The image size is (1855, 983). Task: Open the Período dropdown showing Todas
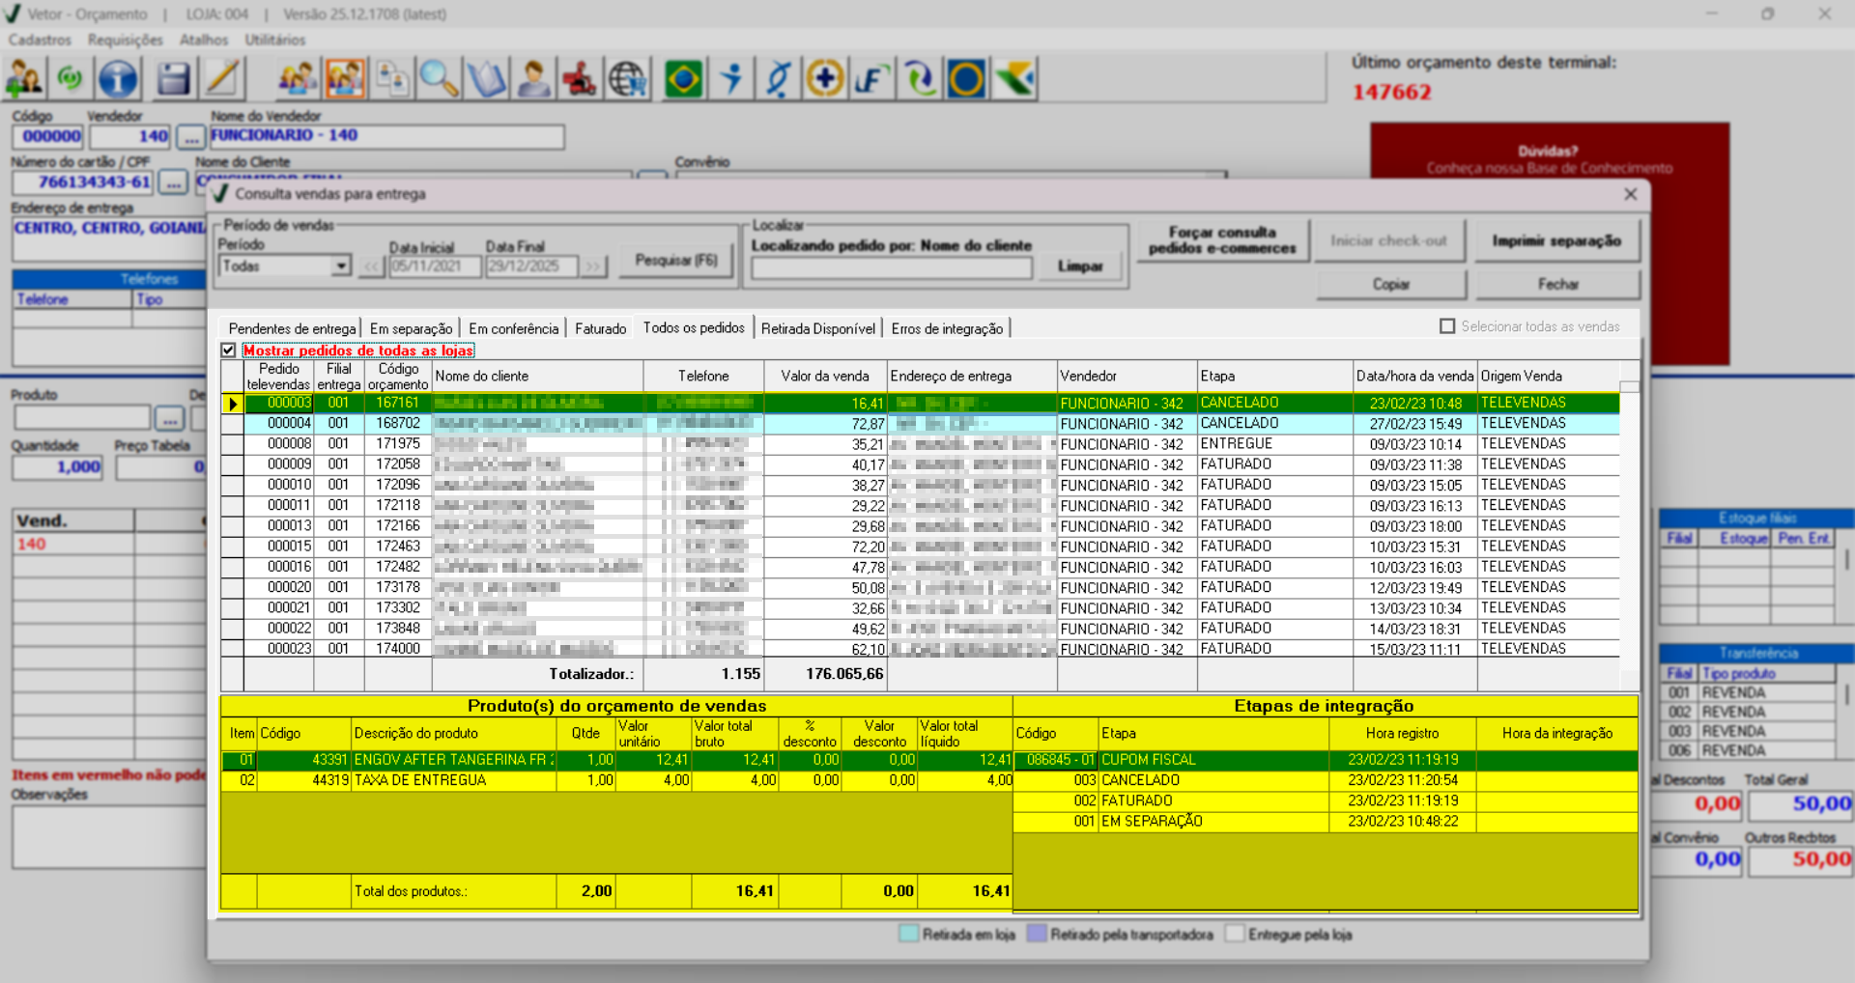tap(340, 266)
